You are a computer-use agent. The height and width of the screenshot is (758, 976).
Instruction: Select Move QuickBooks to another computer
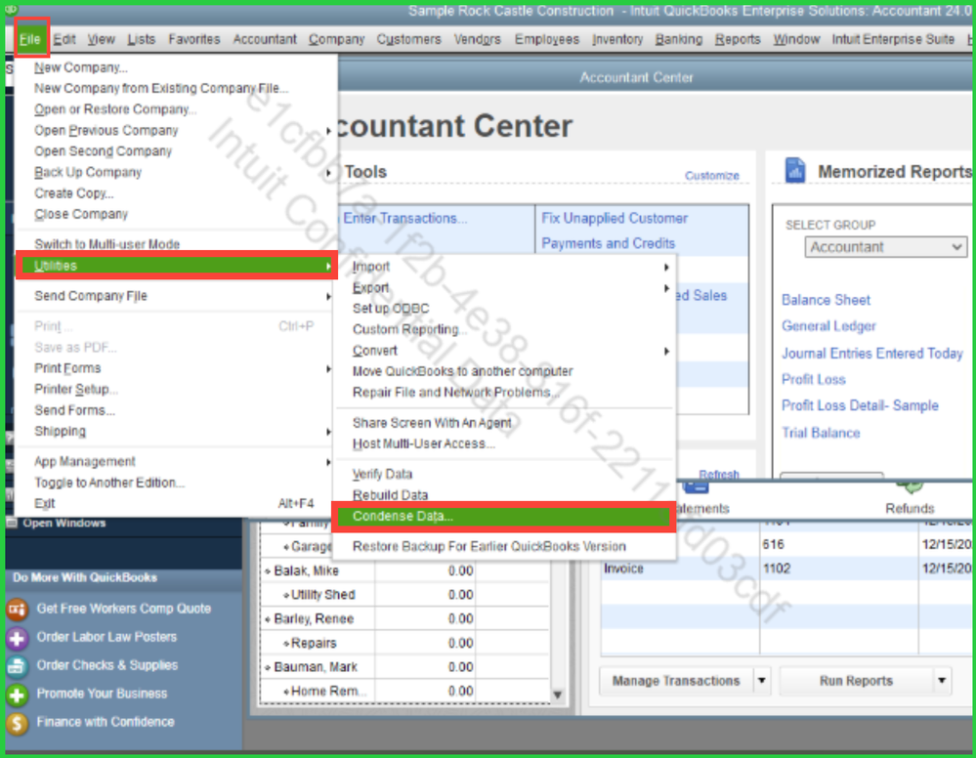point(462,371)
